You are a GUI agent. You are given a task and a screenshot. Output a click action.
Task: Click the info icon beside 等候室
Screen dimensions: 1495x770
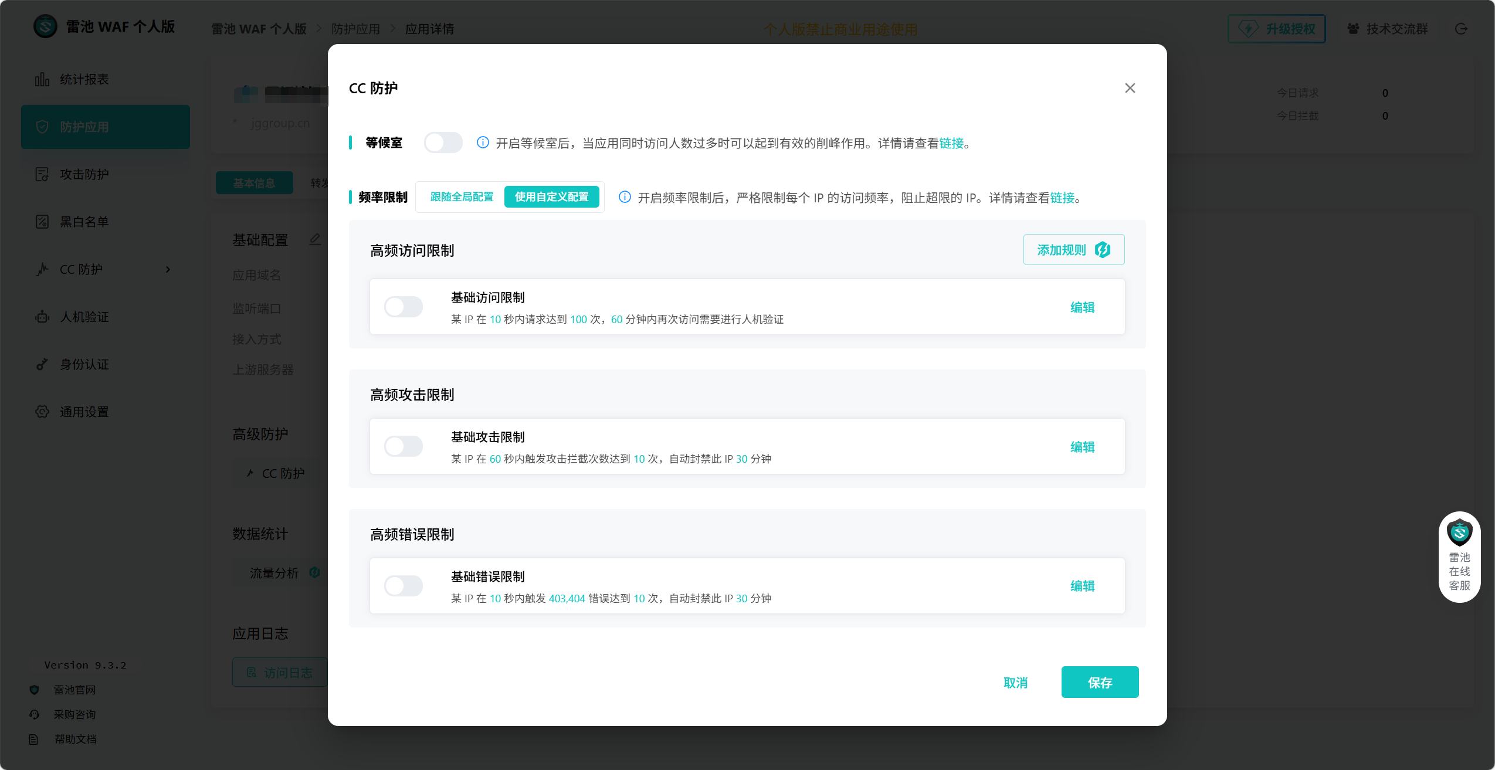pos(483,143)
